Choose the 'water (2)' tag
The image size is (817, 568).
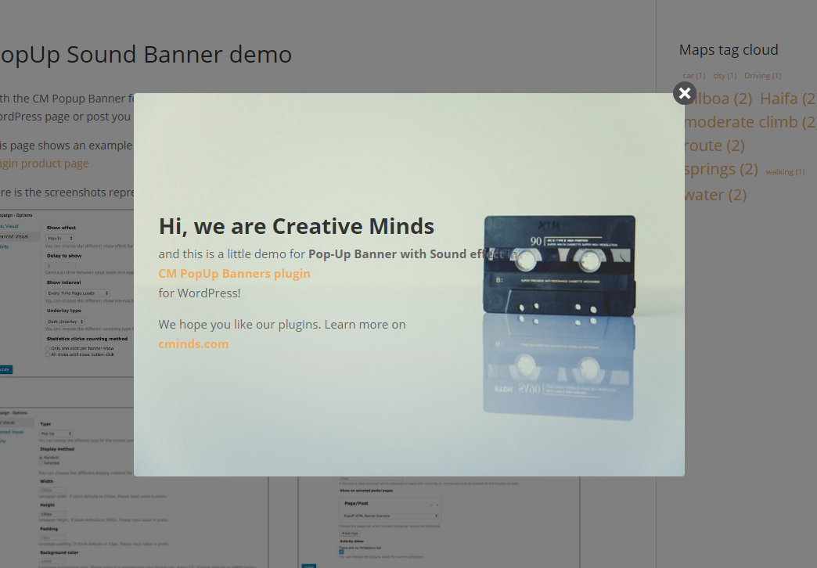(x=715, y=195)
